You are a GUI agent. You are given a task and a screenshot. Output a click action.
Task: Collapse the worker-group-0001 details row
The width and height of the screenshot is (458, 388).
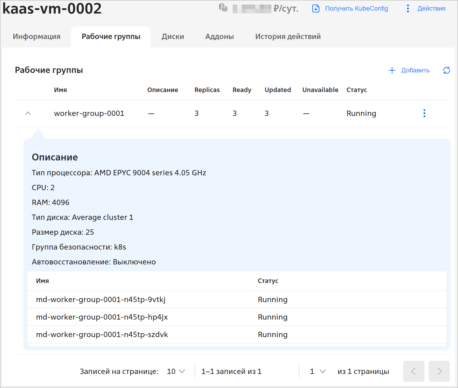[x=28, y=113]
